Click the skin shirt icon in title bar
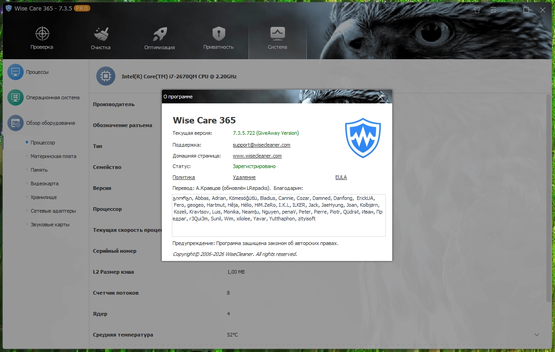 coord(477,10)
